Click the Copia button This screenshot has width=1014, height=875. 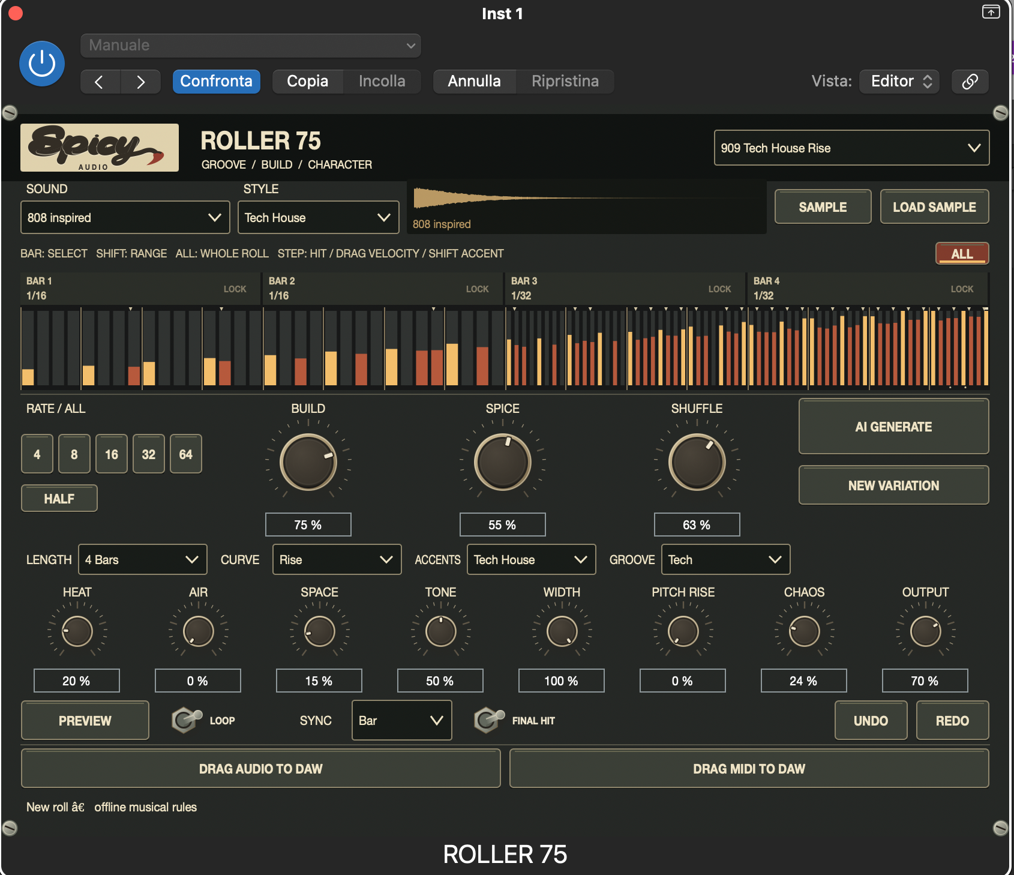click(x=308, y=82)
